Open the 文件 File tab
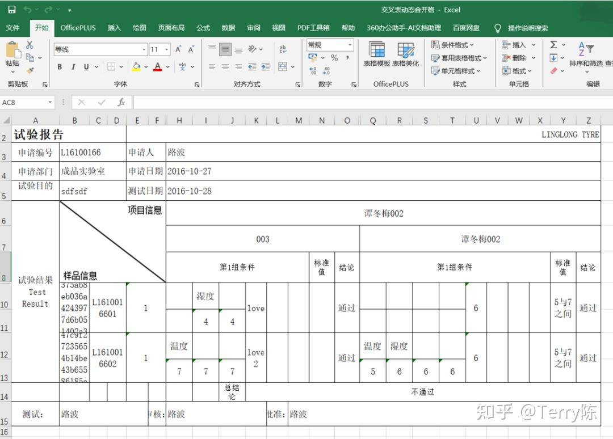613x439 pixels. [x=13, y=28]
